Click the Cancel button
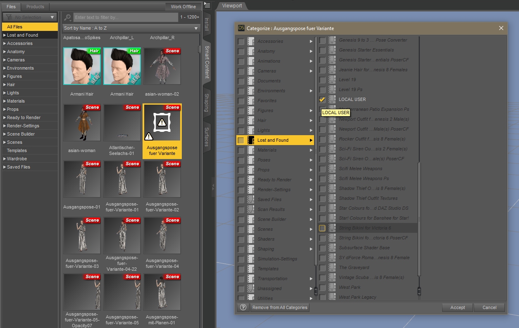Screen dimensions: 519x328 (x=489, y=307)
